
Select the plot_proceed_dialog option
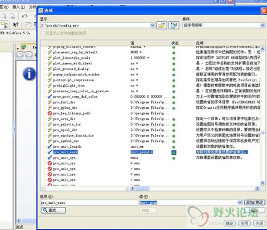coord(71,69)
